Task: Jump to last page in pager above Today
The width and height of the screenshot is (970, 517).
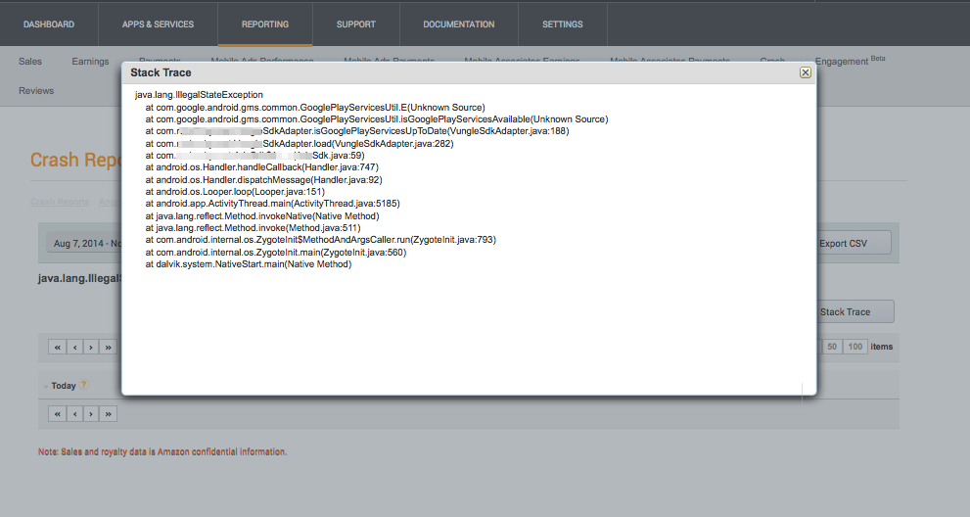Action: [x=109, y=347]
